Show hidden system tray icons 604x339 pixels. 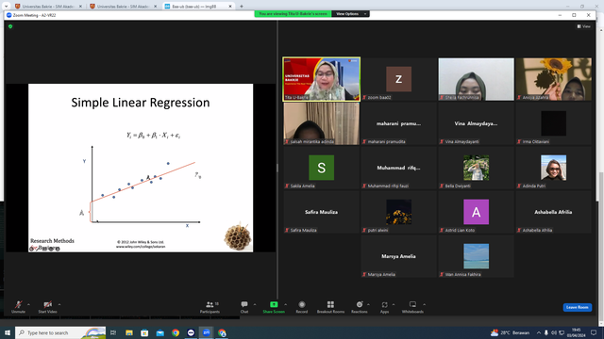click(x=539, y=332)
